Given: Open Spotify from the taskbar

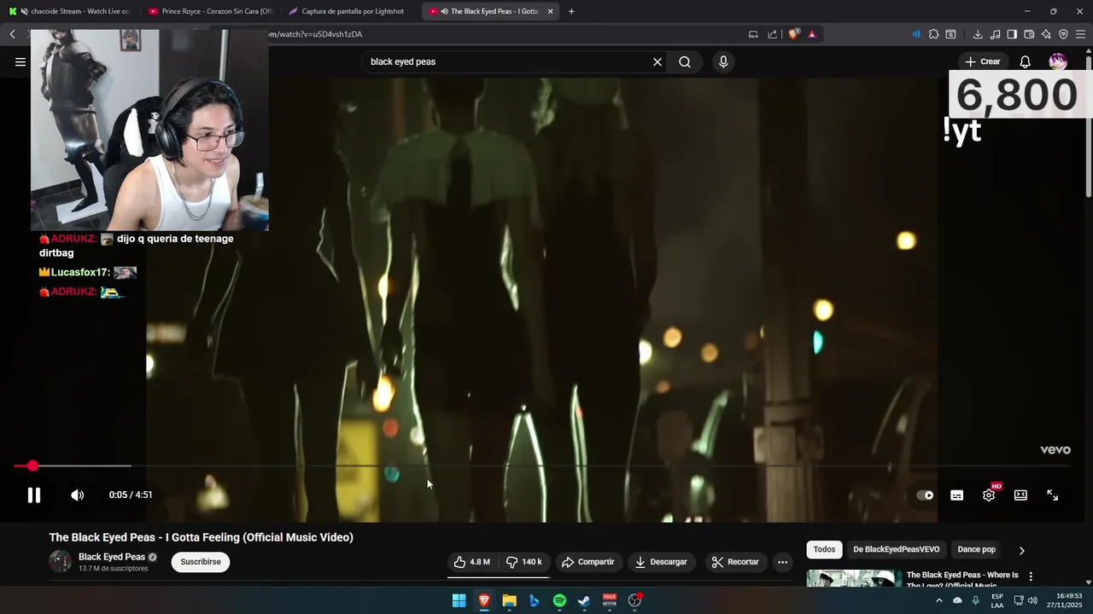Looking at the screenshot, I should coord(559,600).
